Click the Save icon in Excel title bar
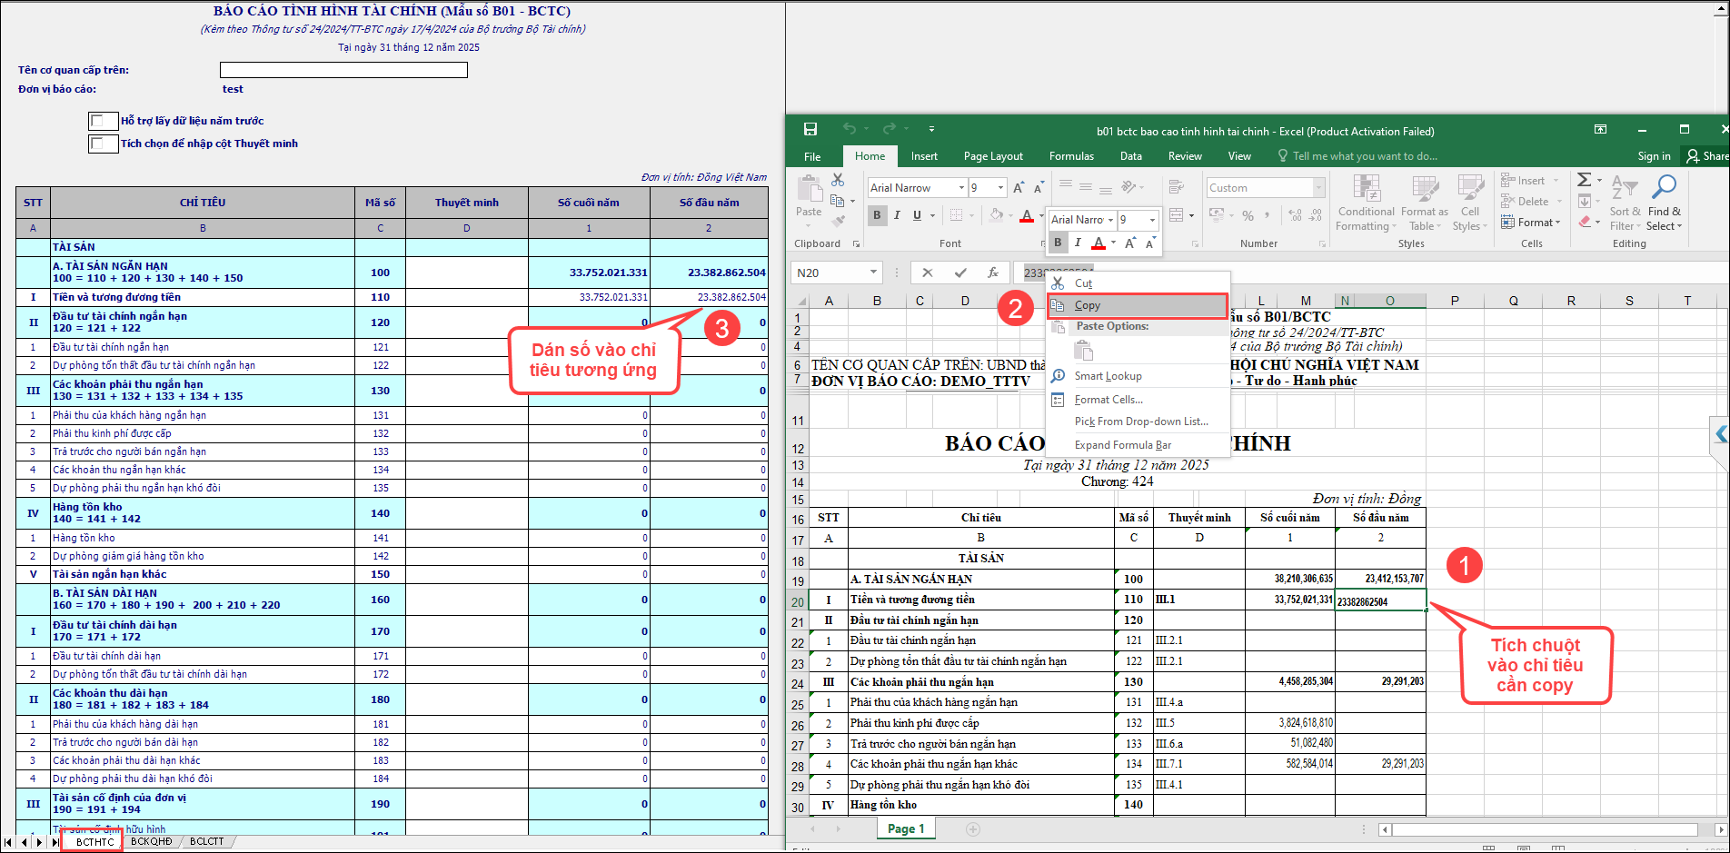The height and width of the screenshot is (853, 1730). coord(810,129)
